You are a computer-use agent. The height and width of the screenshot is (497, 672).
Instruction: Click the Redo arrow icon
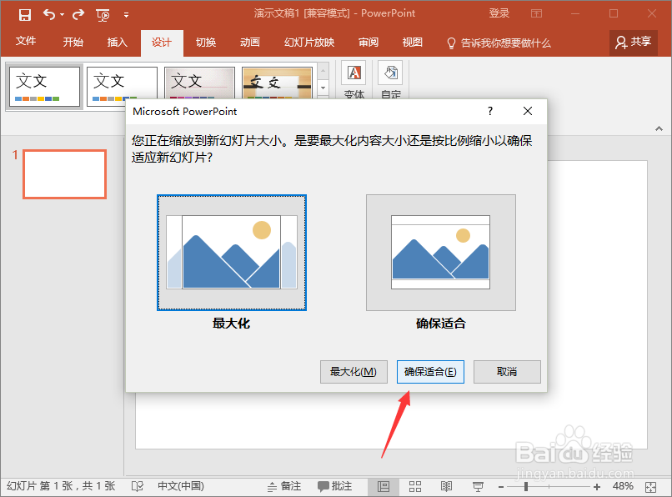(x=78, y=15)
